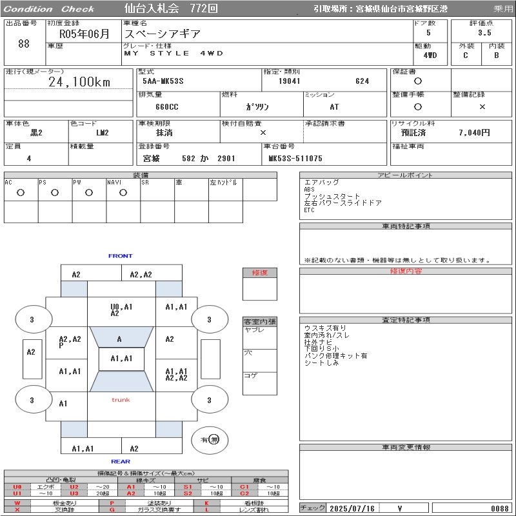Expand the 車両変更情報 section header
This screenshot has width=516, height=516.
click(x=406, y=447)
